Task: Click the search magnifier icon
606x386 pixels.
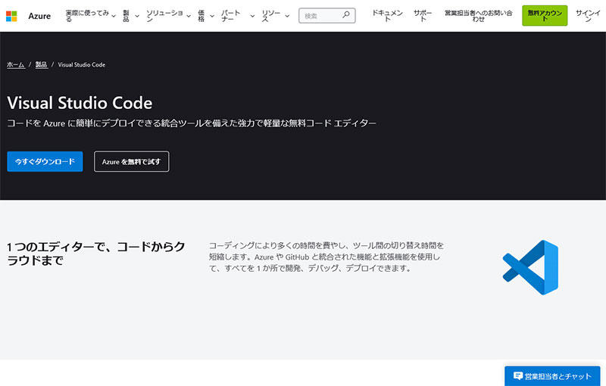Action: 346,15
